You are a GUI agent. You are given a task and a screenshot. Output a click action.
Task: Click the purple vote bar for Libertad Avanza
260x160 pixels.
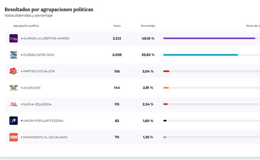[x=209, y=38]
